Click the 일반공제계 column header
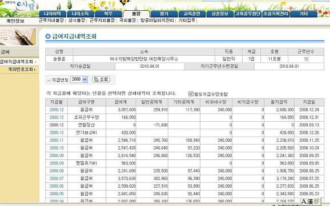330x206 pixels. coord(152,102)
